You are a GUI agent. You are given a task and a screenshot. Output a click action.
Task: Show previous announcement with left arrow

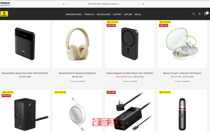(x=64, y=4)
